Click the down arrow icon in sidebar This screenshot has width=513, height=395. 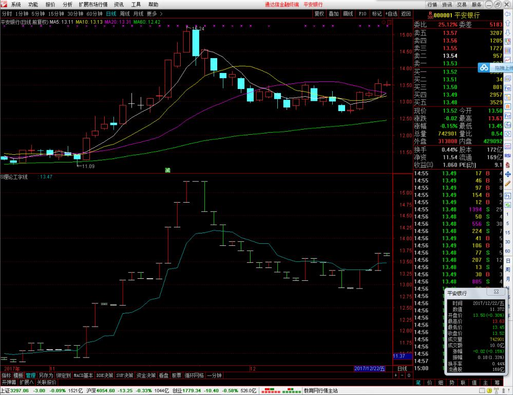508,32
